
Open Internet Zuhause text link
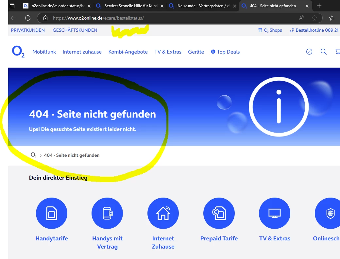pyautogui.click(x=163, y=243)
